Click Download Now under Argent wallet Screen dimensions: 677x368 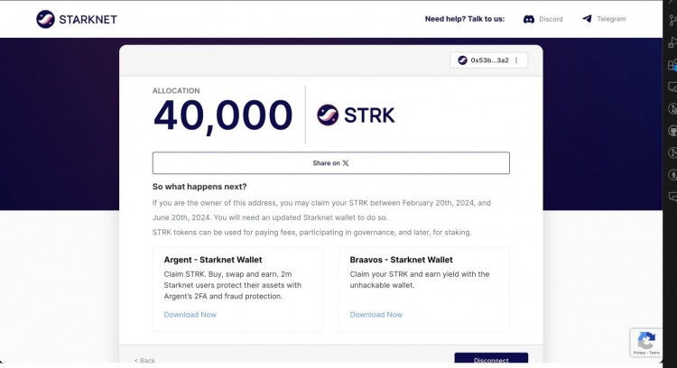click(x=190, y=315)
